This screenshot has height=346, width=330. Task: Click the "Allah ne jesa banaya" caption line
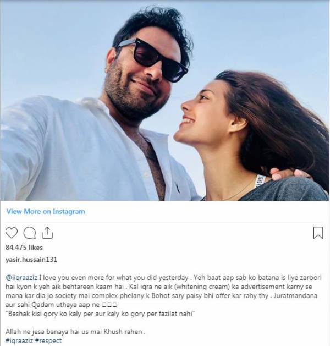point(75,332)
